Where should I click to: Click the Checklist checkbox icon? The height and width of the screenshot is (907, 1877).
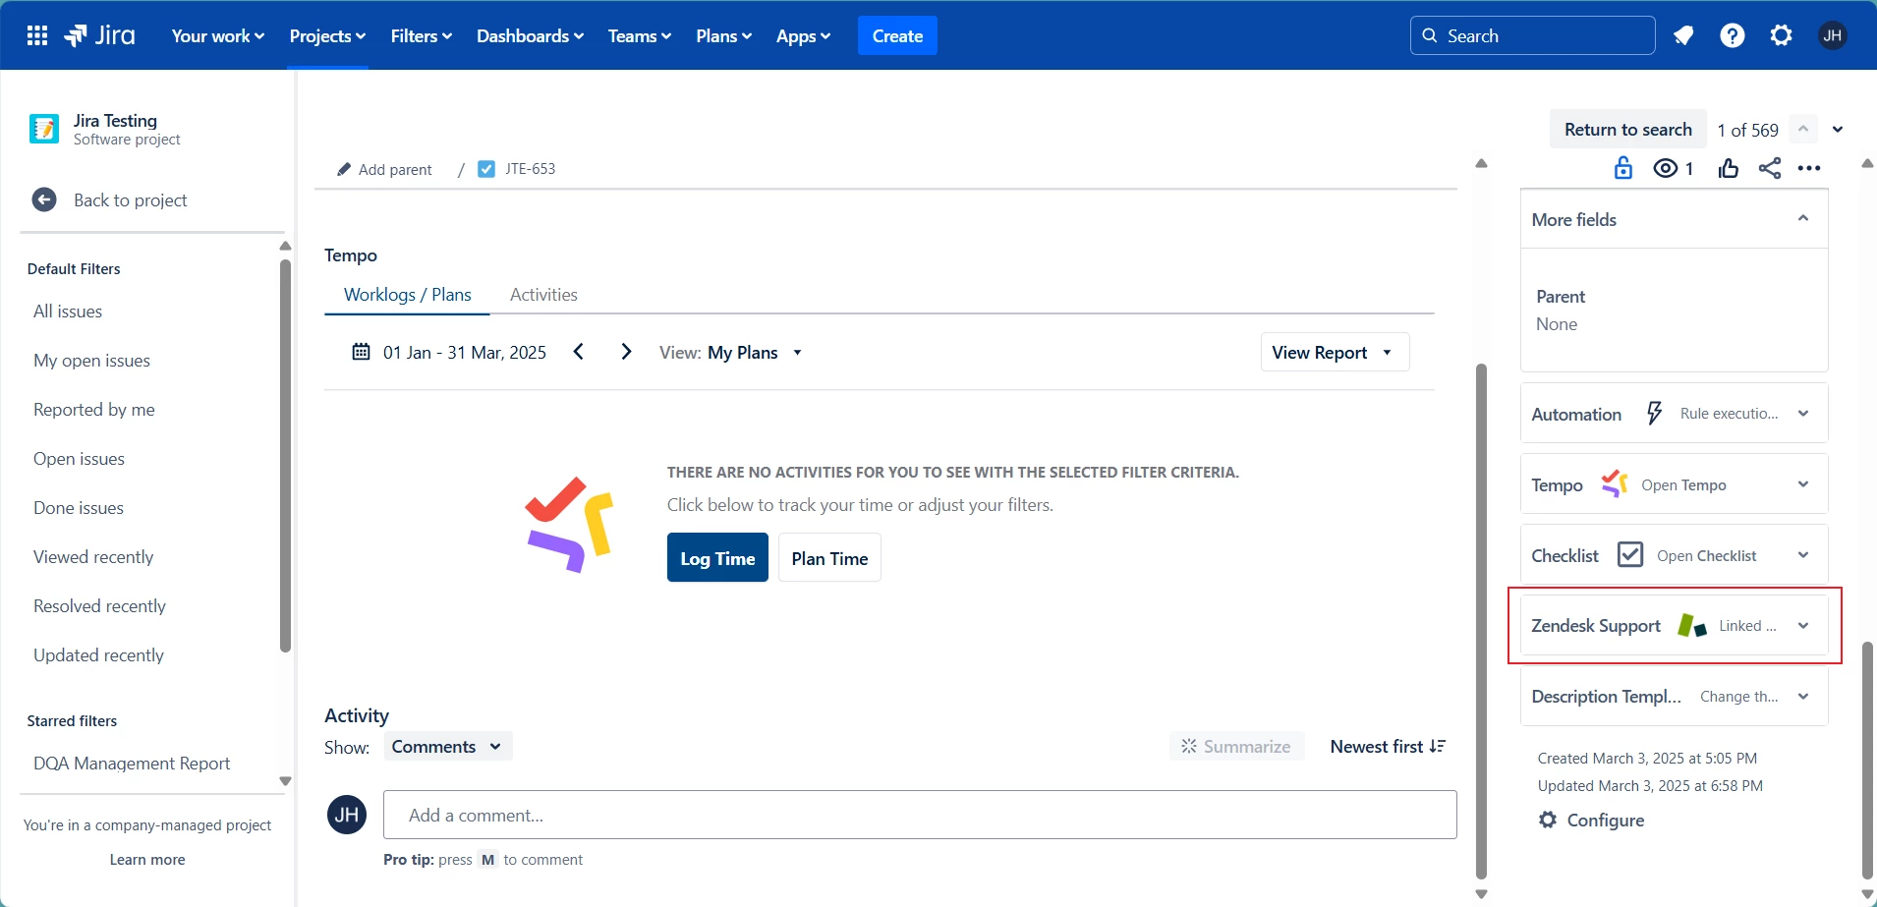click(x=1630, y=554)
